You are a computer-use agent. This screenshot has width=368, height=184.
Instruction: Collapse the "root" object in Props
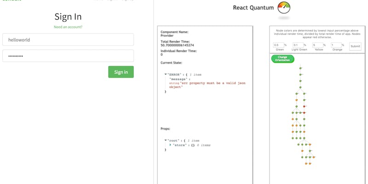(166, 140)
